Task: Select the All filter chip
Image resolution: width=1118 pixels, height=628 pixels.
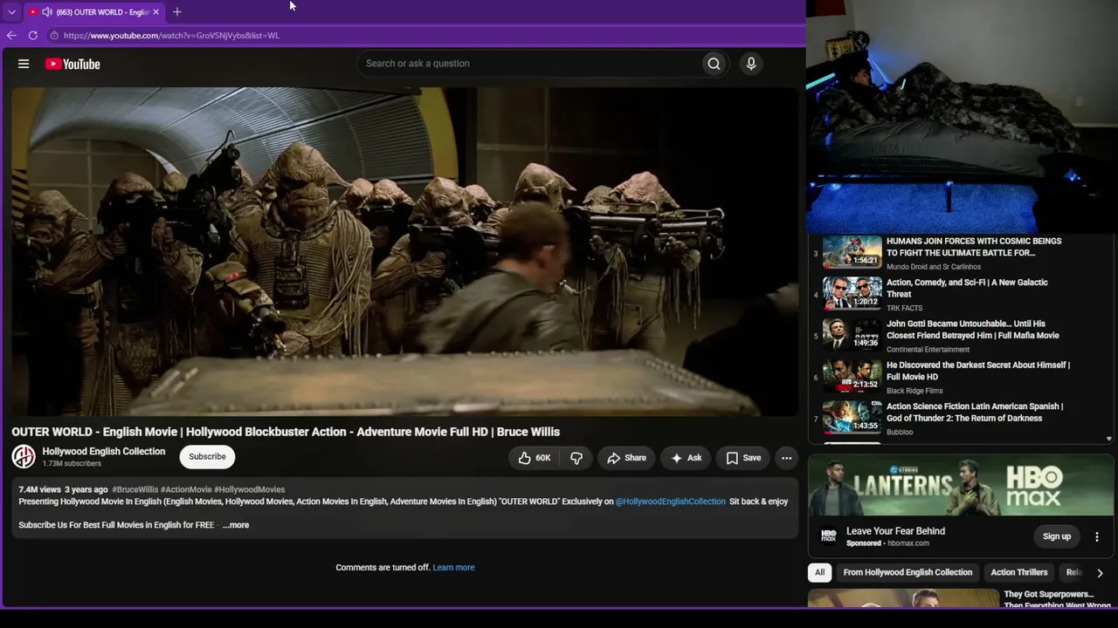Action: click(819, 572)
